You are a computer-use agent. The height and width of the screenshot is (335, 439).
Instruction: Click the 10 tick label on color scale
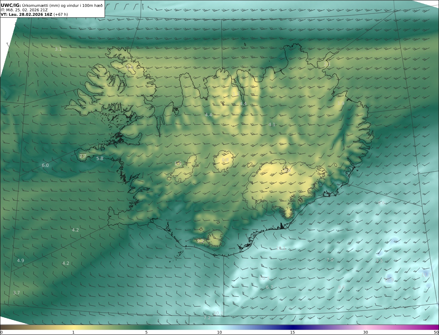pos(219,332)
